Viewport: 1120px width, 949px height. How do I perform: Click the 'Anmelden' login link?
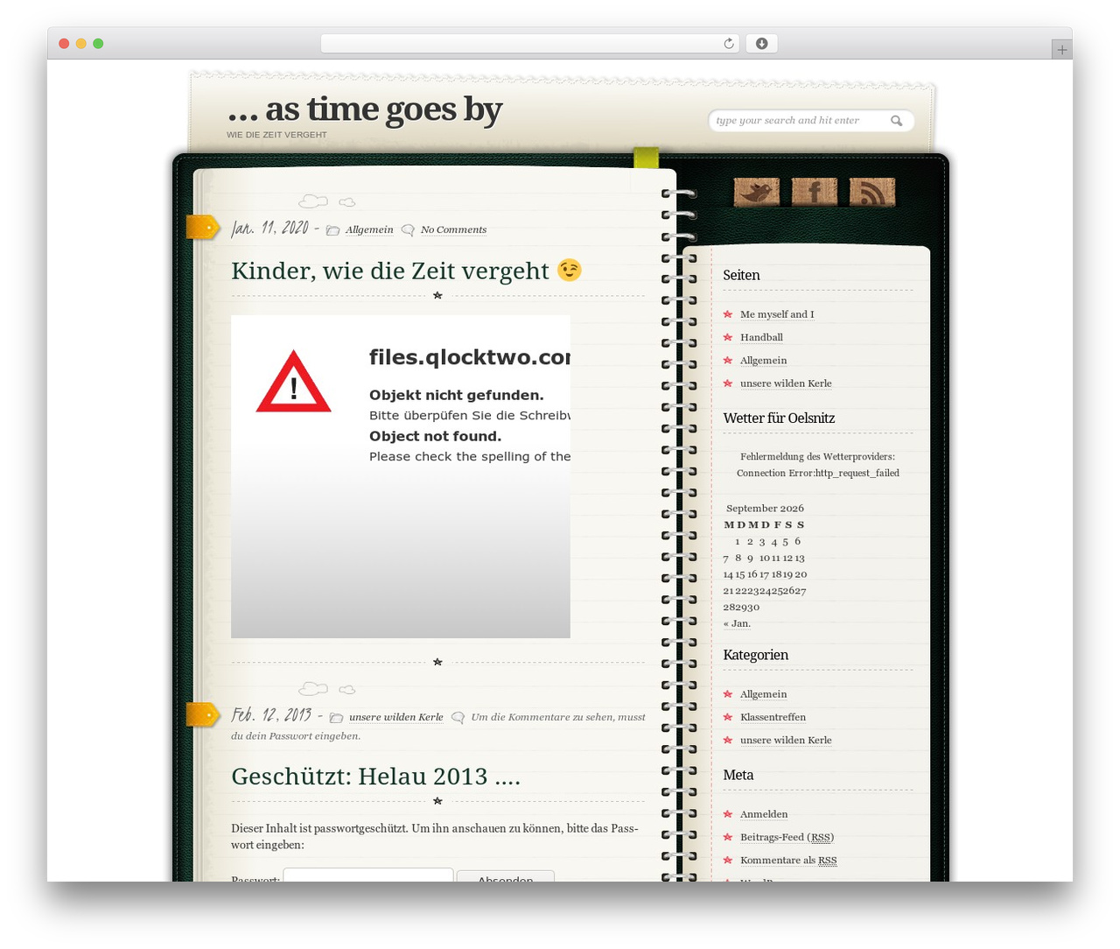point(764,814)
